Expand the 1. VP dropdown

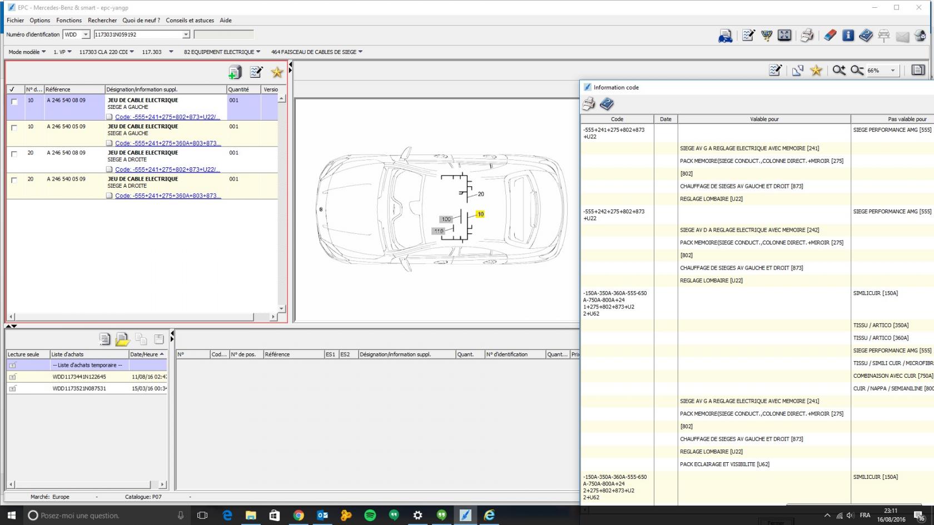point(62,52)
